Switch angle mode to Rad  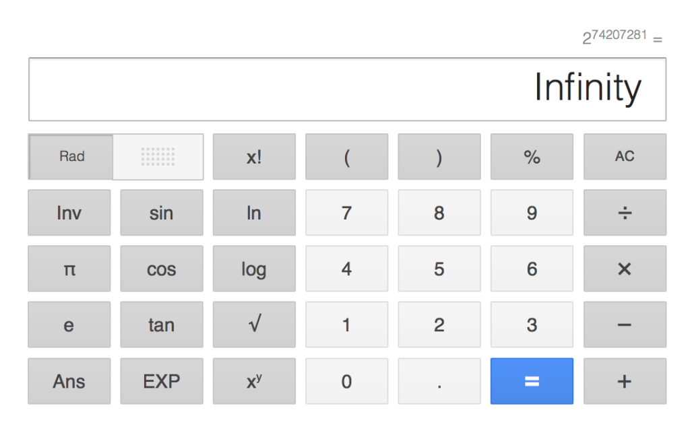71,157
